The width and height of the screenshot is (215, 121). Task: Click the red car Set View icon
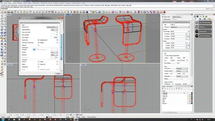tap(55, 12)
